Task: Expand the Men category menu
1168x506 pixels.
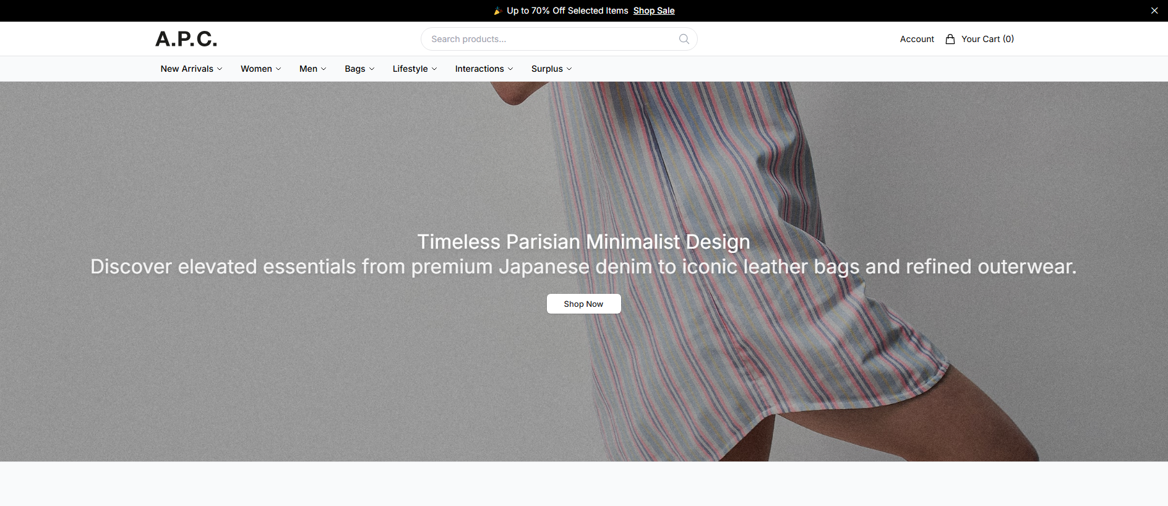Action: click(x=312, y=69)
